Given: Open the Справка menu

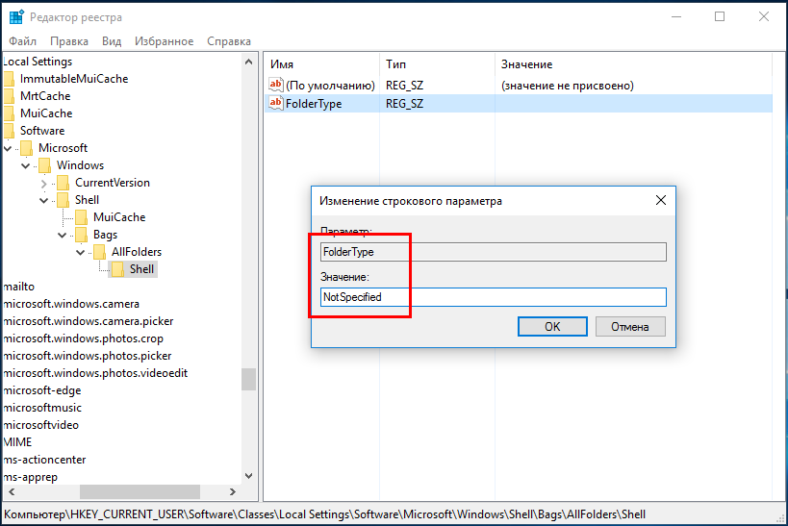Looking at the screenshot, I should 229,41.
